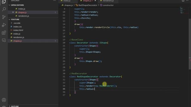
Task: Open the Remote Explorer icon in activity bar
Action: 4,40
